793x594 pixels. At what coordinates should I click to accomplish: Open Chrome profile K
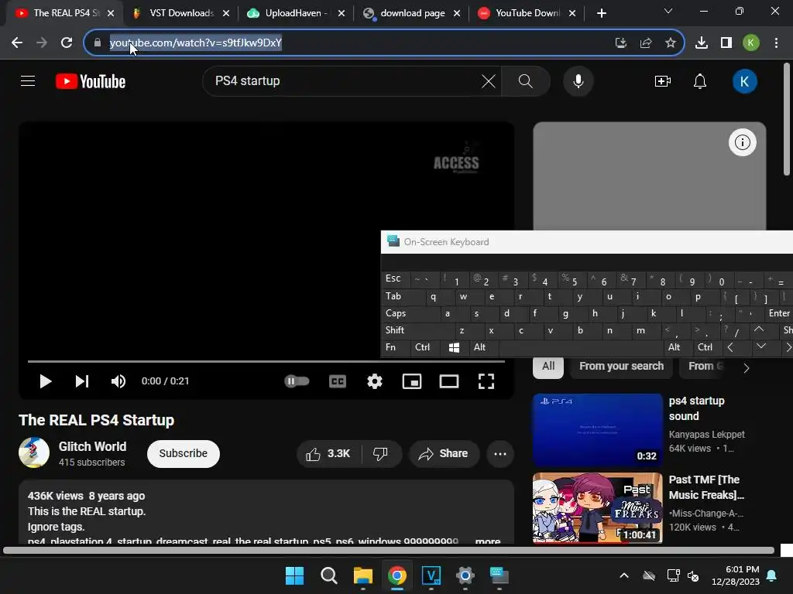tap(751, 43)
